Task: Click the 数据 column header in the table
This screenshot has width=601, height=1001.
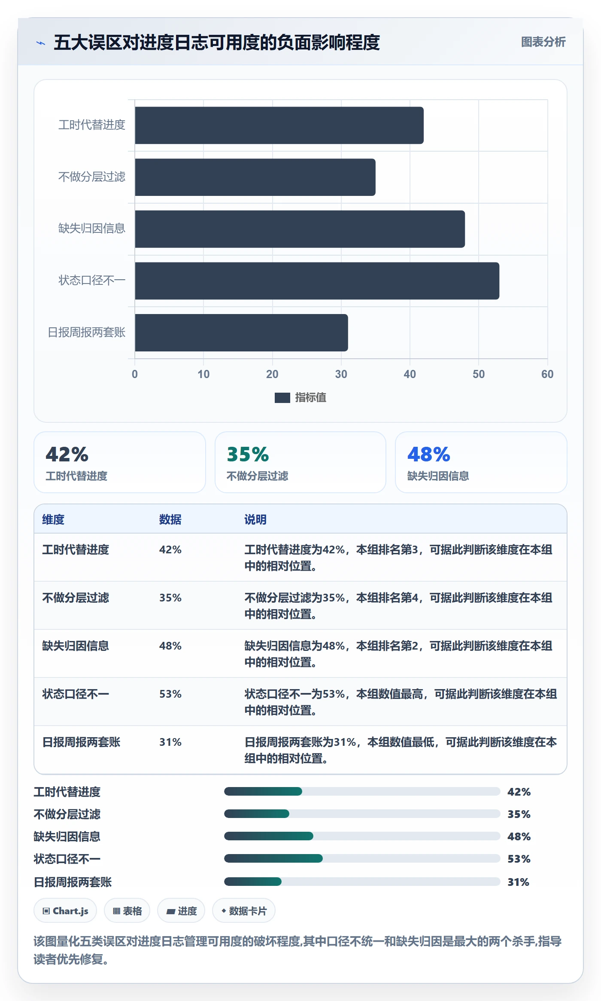Action: [170, 519]
